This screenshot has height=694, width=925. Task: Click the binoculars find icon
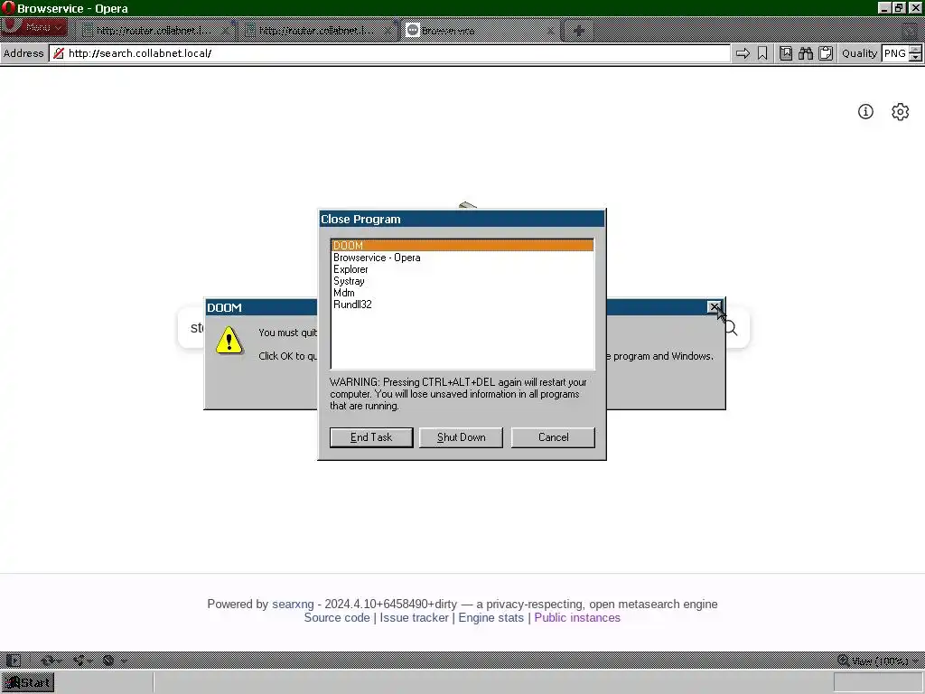pyautogui.click(x=806, y=53)
